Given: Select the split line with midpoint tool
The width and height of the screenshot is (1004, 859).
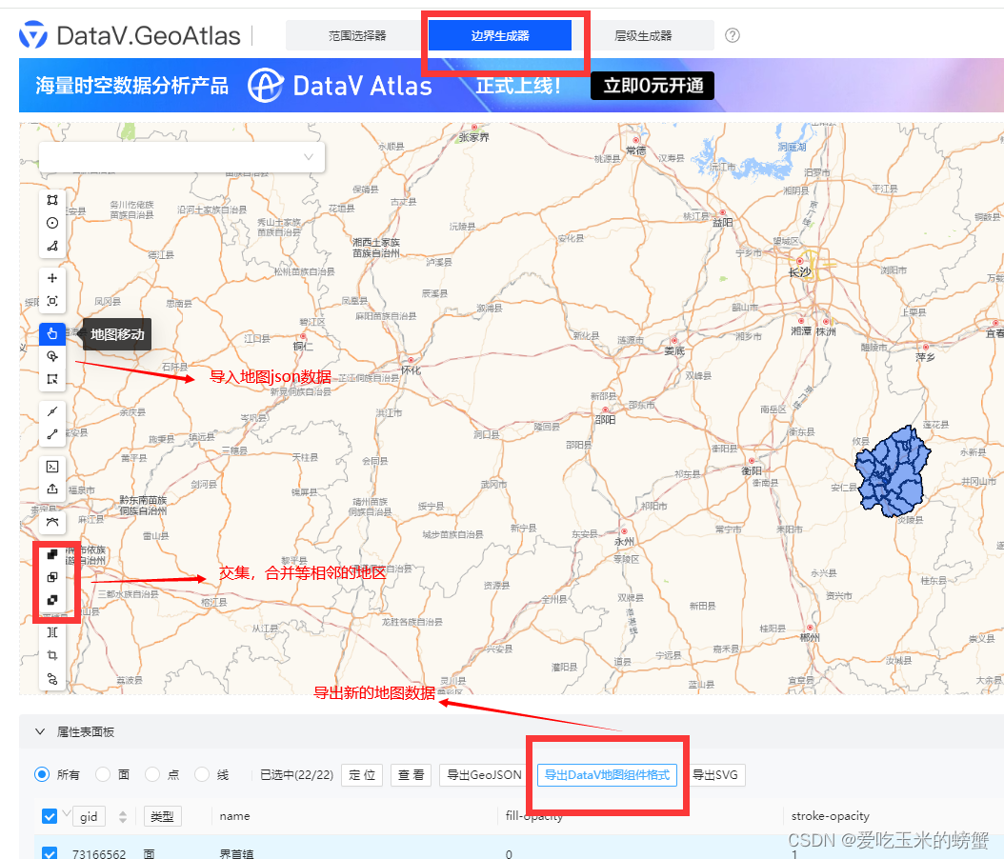Looking at the screenshot, I should pyautogui.click(x=52, y=411).
